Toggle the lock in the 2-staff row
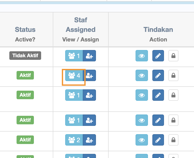The width and height of the screenshot is (194, 158). tap(174, 140)
